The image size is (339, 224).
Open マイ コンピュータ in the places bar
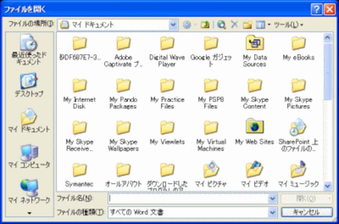(x=29, y=157)
